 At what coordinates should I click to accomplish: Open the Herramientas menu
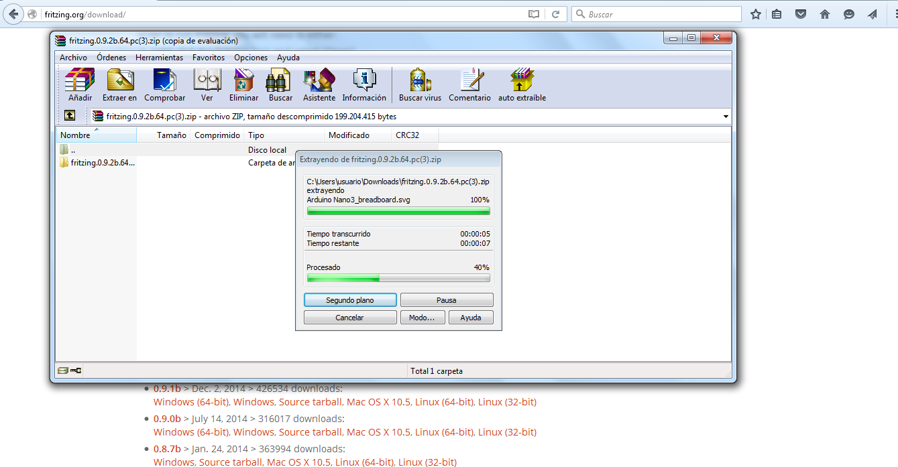[x=159, y=58]
